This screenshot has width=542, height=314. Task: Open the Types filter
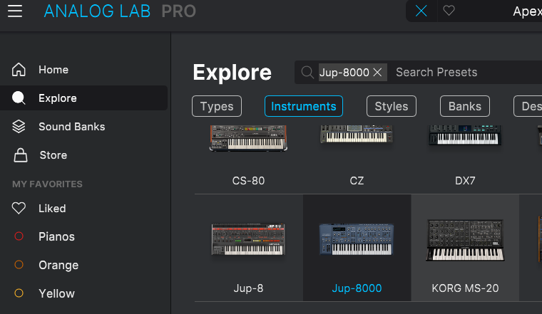217,106
